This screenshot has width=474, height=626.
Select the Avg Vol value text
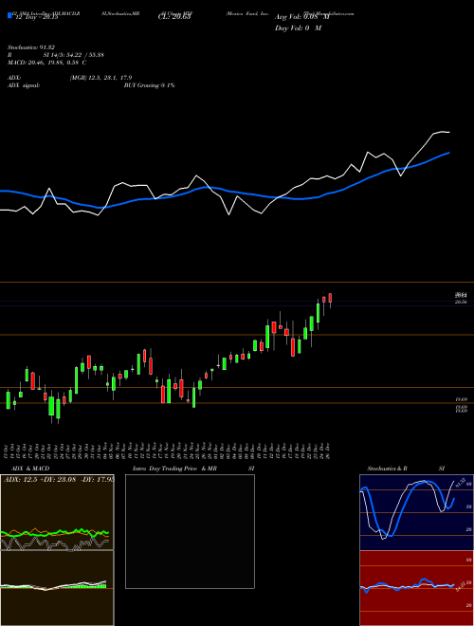click(x=302, y=17)
